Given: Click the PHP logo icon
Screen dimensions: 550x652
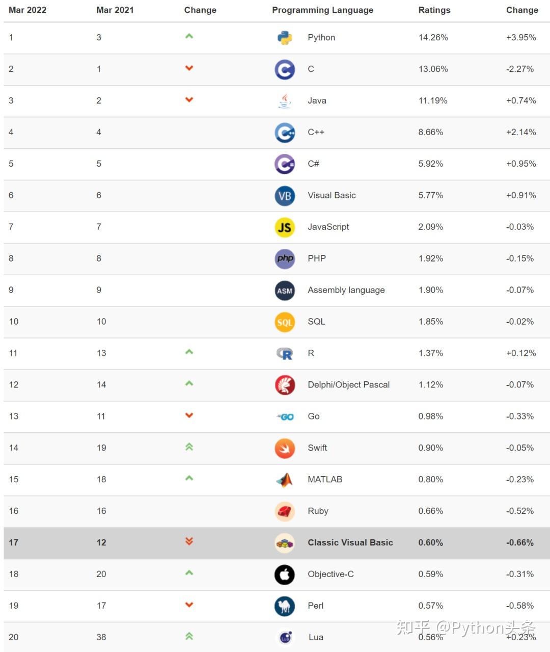Looking at the screenshot, I should click(285, 259).
